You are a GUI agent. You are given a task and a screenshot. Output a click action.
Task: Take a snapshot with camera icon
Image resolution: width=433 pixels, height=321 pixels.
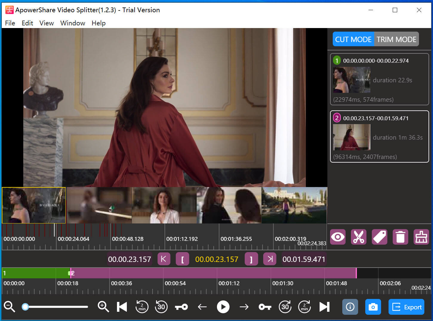(373, 307)
